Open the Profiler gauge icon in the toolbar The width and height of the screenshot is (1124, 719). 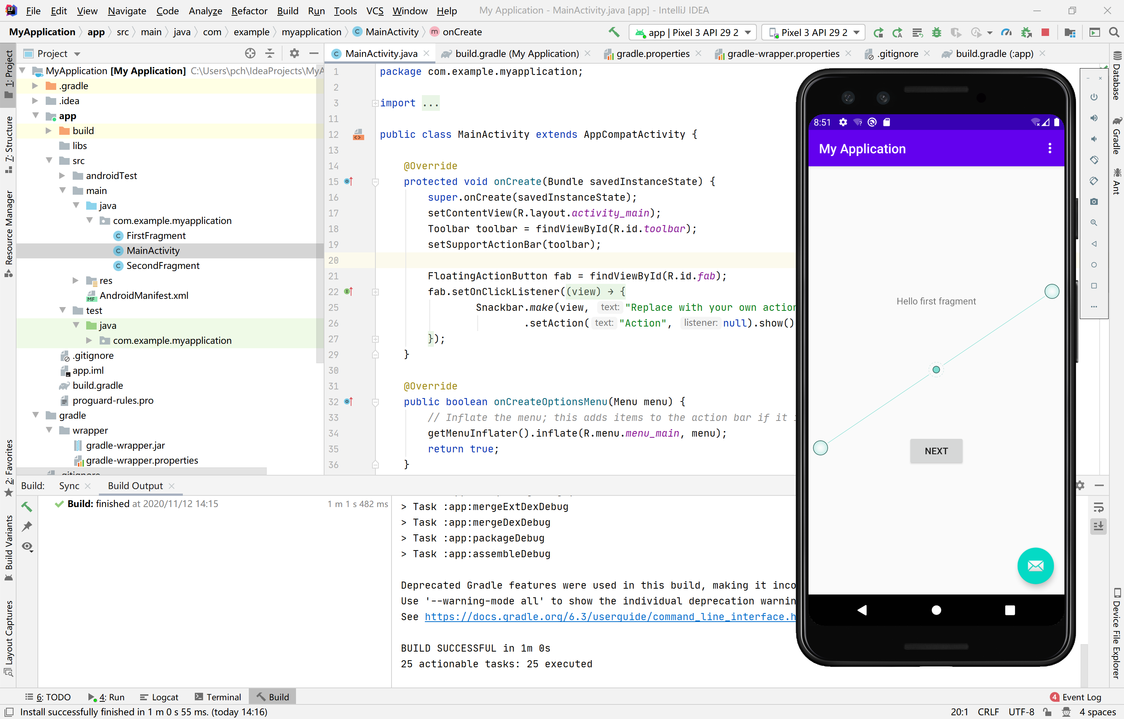[x=1006, y=32]
